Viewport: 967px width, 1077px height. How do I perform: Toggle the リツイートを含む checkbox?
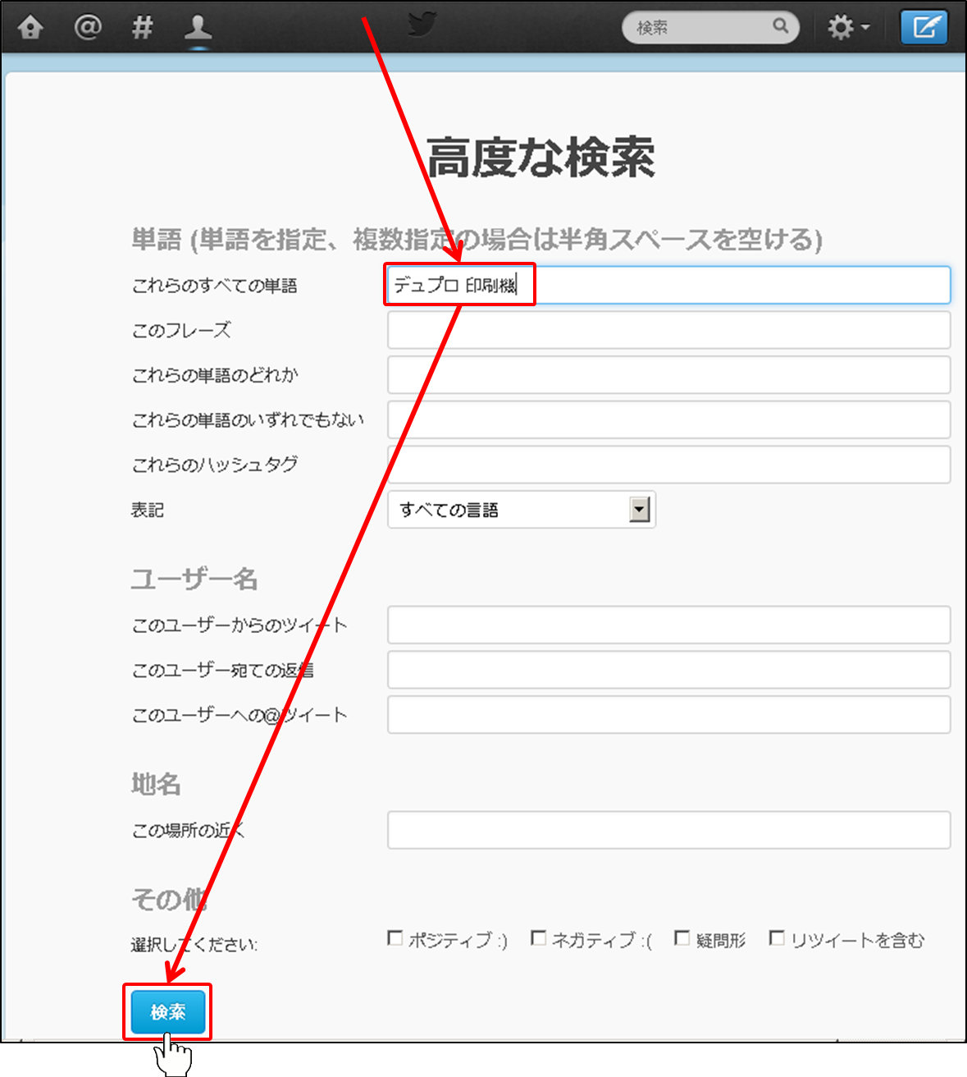coord(777,937)
